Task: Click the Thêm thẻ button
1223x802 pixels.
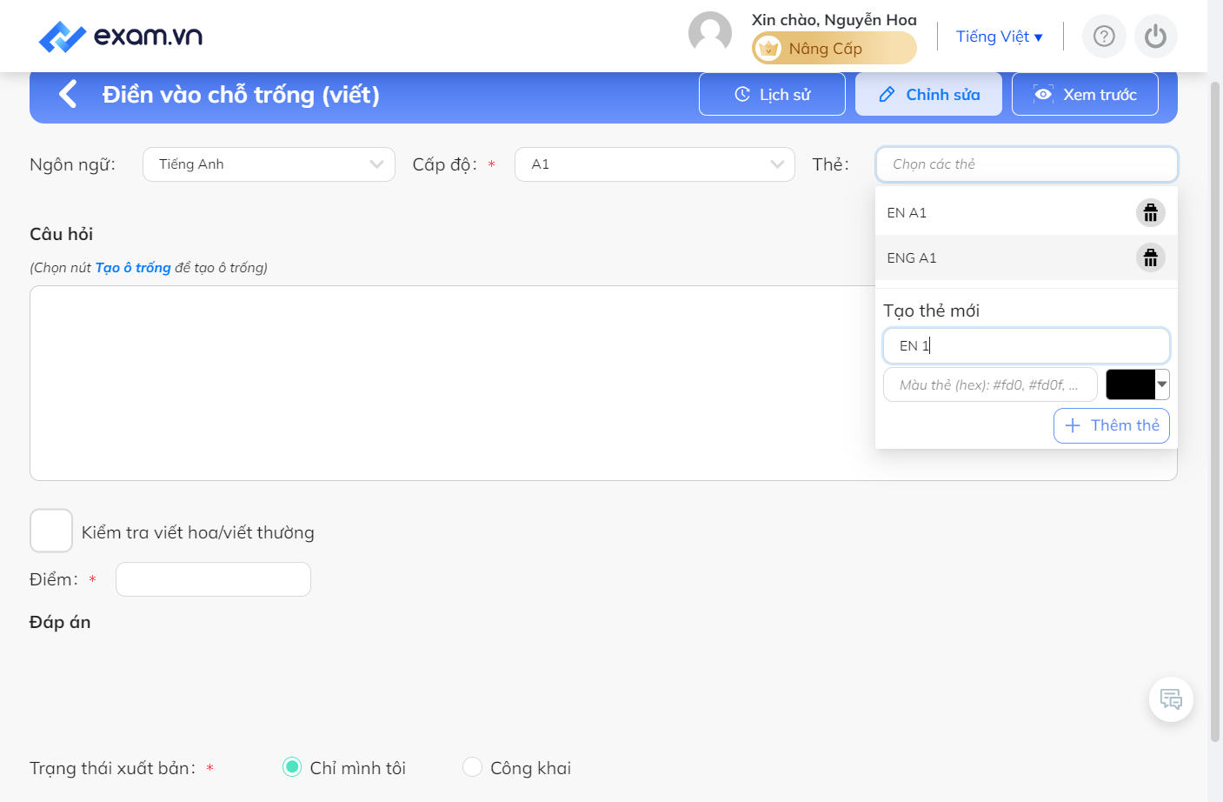Action: [1112, 425]
